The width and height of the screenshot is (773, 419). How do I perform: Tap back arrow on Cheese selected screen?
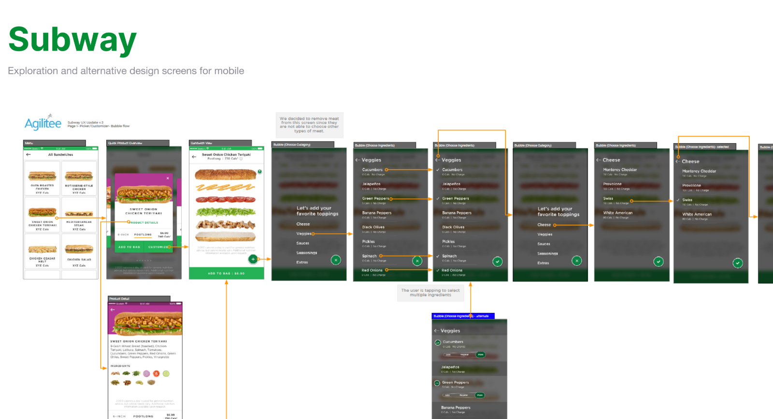[678, 162]
